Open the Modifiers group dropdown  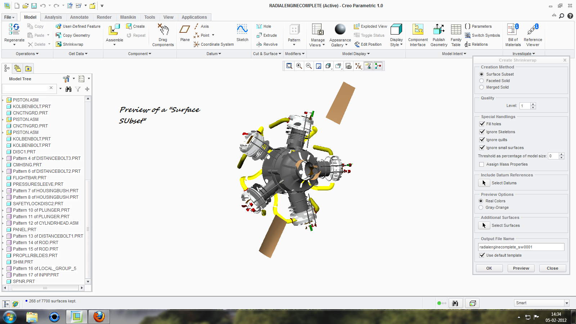[x=295, y=54]
